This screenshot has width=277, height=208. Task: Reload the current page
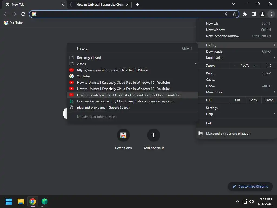23,14
